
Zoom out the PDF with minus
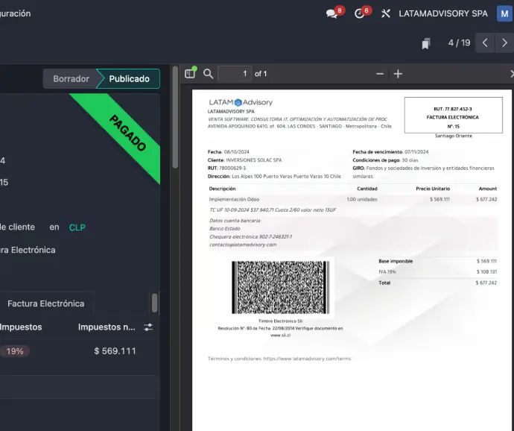click(x=380, y=74)
